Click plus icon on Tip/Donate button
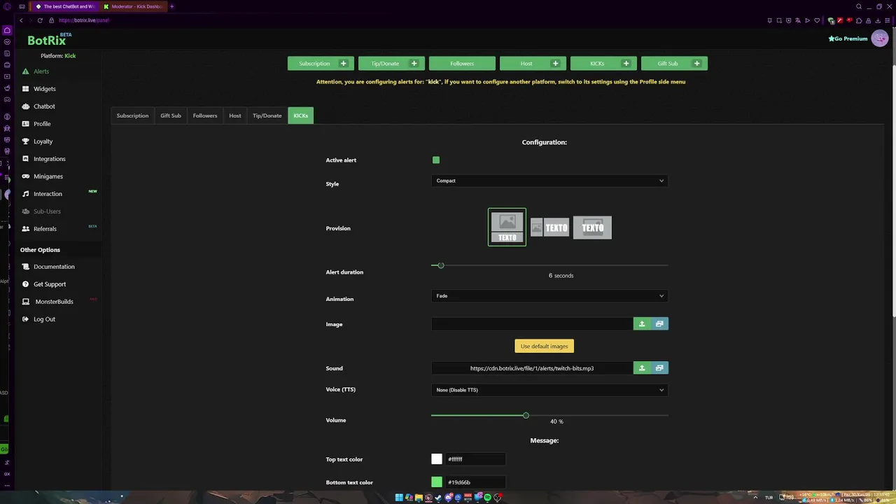Image resolution: width=896 pixels, height=504 pixels. [x=414, y=64]
